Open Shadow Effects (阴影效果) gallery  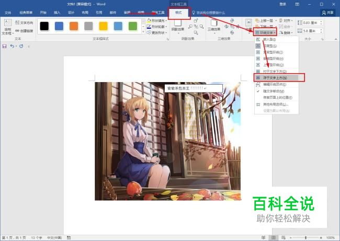(178, 26)
